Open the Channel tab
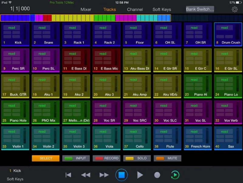243x183 pixels. coord(135,9)
